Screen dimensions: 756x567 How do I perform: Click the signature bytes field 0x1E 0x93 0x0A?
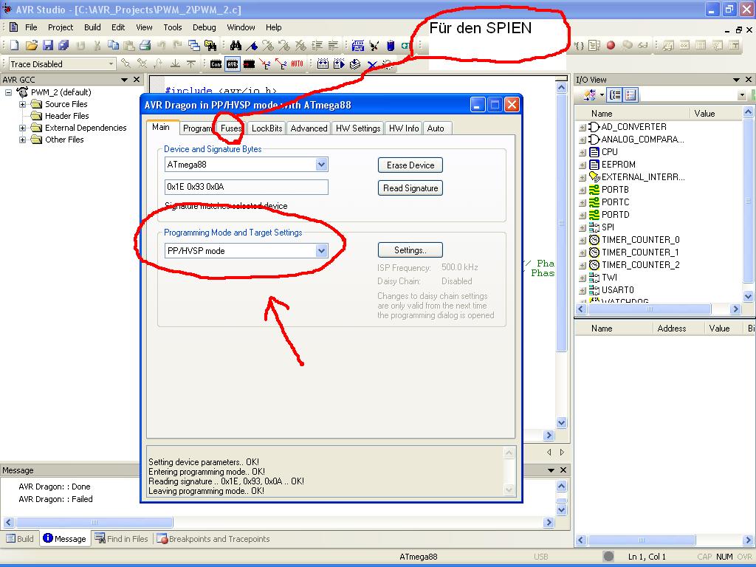point(247,187)
